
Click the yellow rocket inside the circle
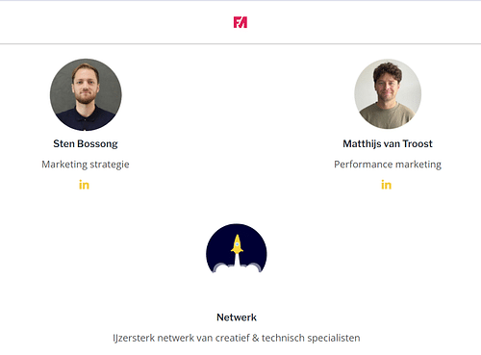click(x=237, y=244)
